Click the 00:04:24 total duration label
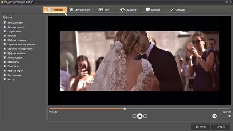 227,112
